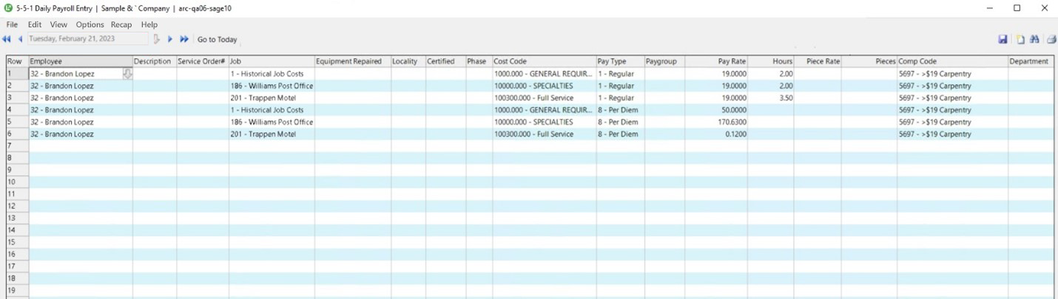Screen dimensions: 1058x299
Task: Advance to the next day with the single right arrow
Action: click(x=170, y=39)
